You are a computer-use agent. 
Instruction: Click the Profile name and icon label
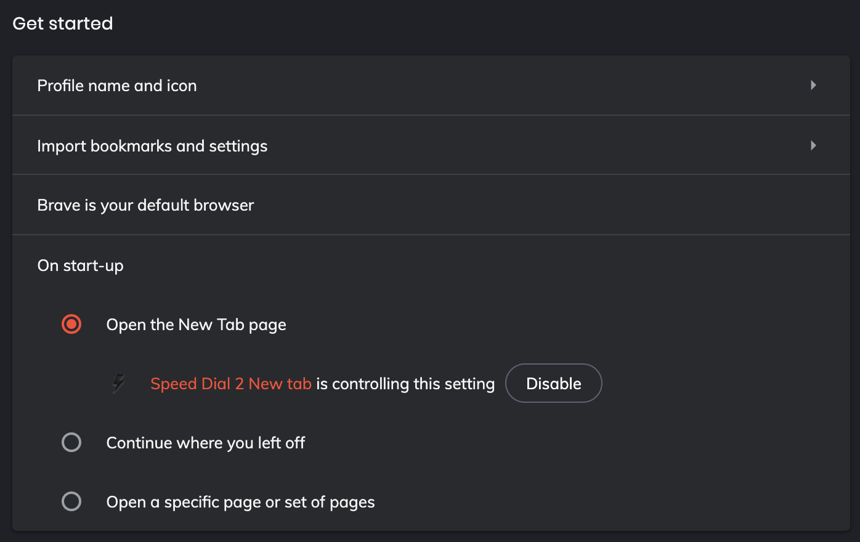click(117, 86)
